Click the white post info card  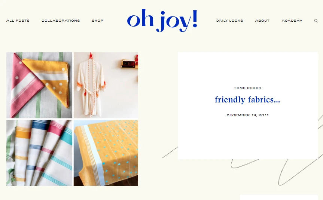[248, 106]
